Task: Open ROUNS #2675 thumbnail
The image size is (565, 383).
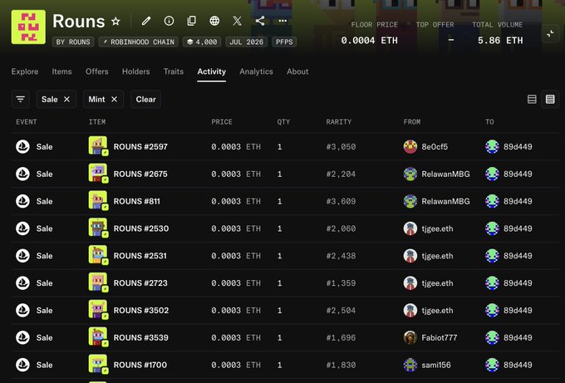Action: click(x=98, y=173)
